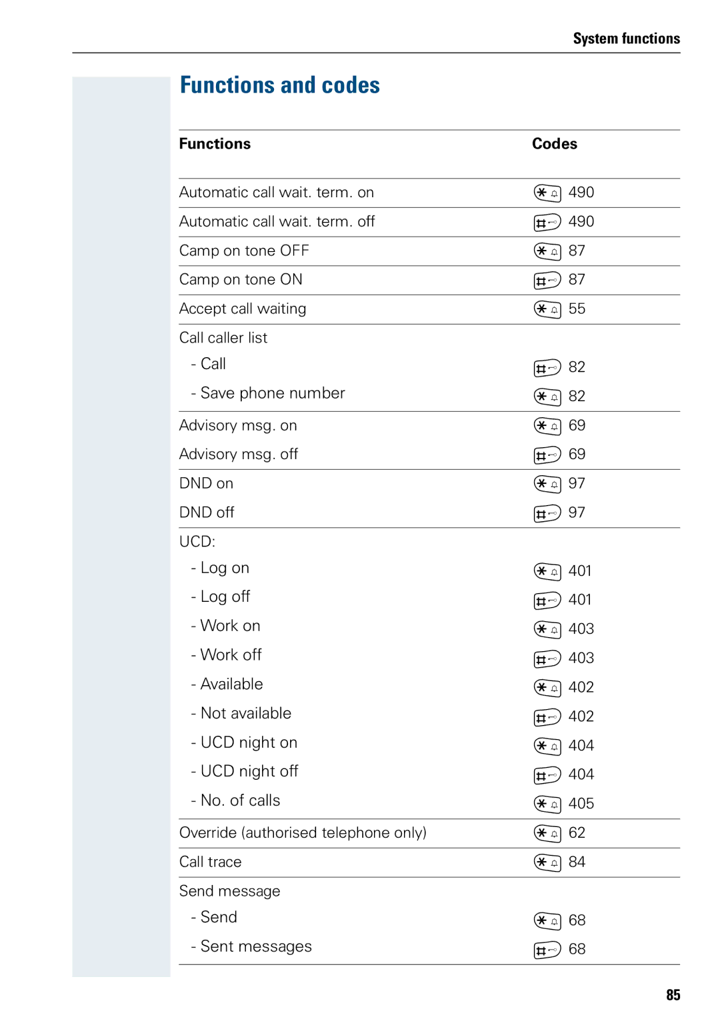Image resolution: width=720 pixels, height=1019 pixels.
Task: Click the Functions column header
Action: point(215,144)
